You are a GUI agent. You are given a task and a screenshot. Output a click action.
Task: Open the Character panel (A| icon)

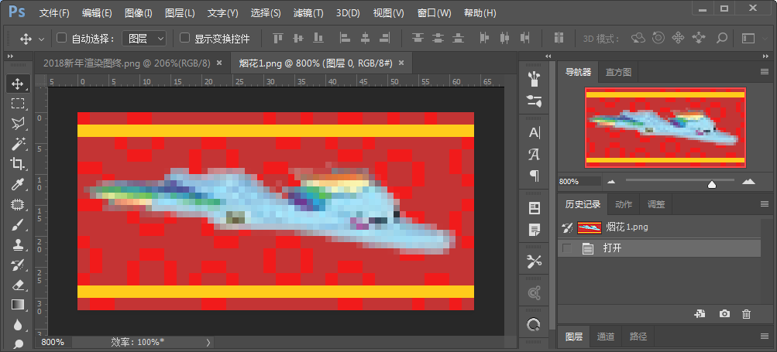click(535, 133)
